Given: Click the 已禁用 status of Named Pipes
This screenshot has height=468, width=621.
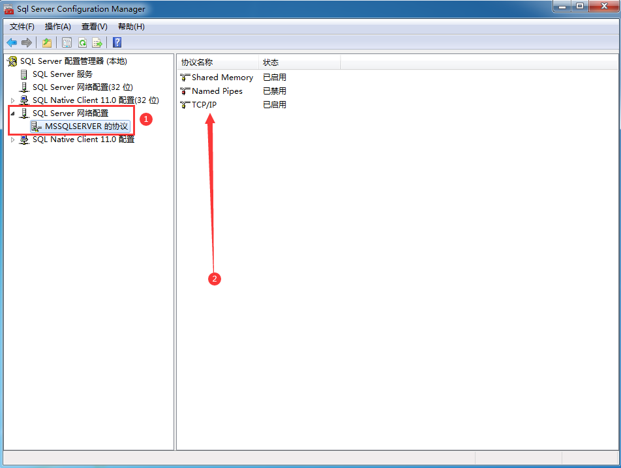Looking at the screenshot, I should pyautogui.click(x=275, y=91).
